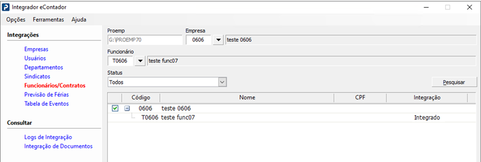The height and width of the screenshot is (162, 481).
Task: Go to Empresas integration
Action: coord(36,49)
